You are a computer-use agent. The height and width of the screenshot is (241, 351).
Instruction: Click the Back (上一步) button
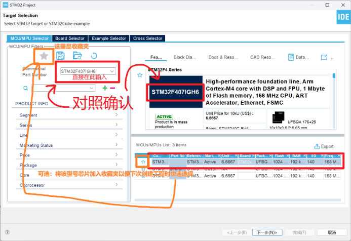pos(237,232)
